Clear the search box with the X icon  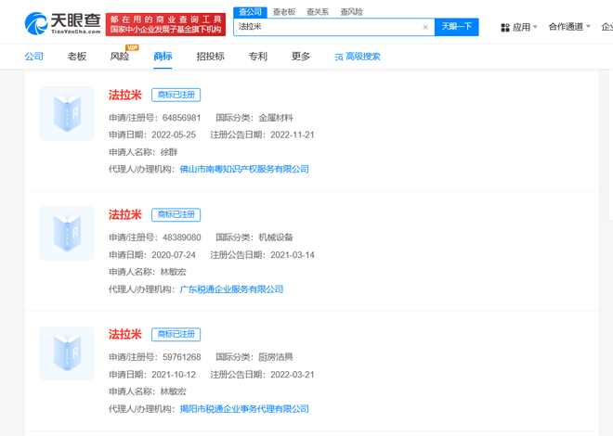point(425,27)
